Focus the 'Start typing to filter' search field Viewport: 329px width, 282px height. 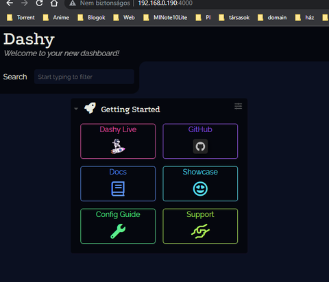point(84,77)
